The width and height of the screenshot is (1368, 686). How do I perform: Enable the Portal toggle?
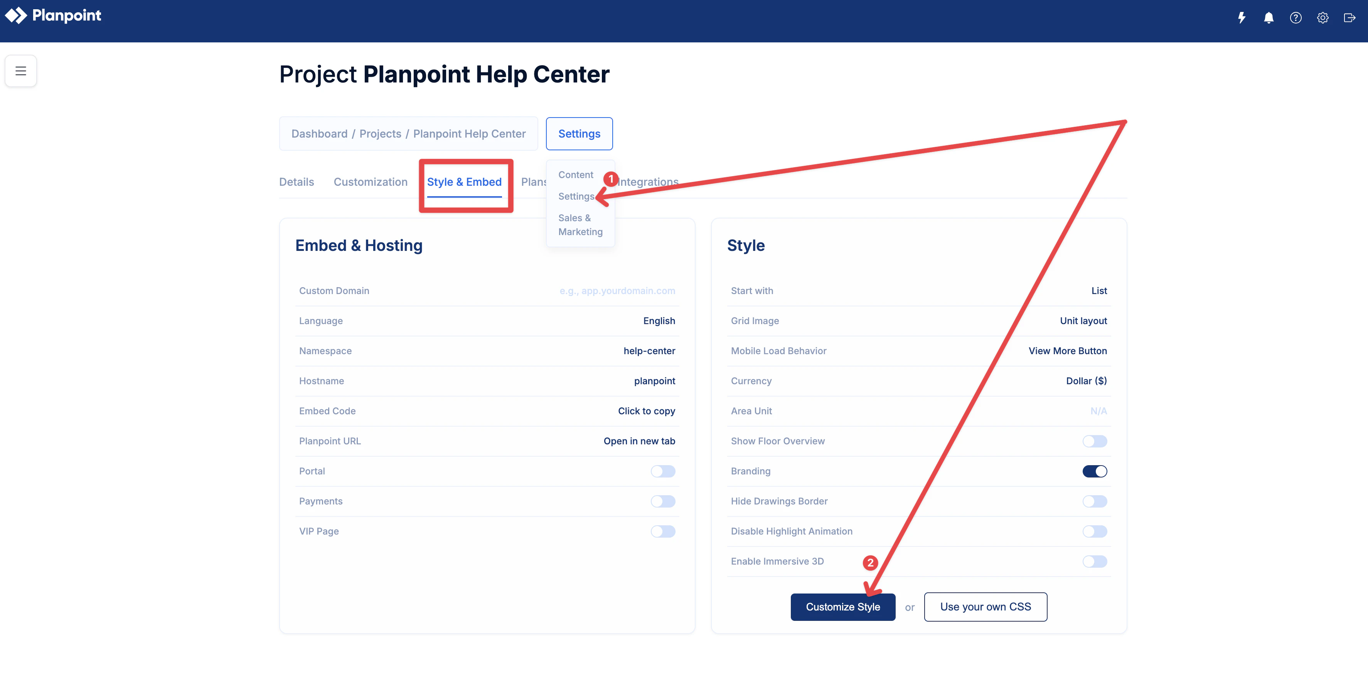coord(663,471)
